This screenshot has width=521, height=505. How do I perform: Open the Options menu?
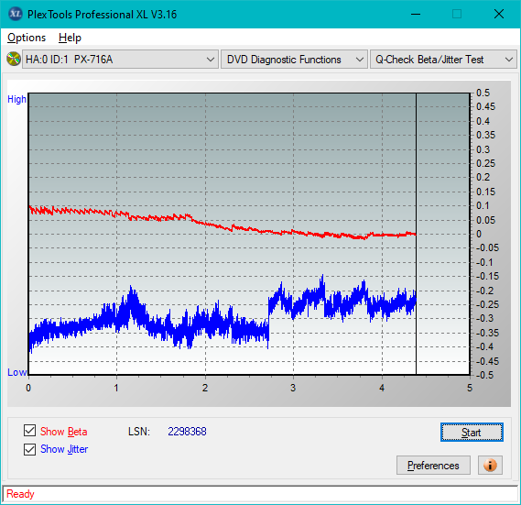pos(27,38)
